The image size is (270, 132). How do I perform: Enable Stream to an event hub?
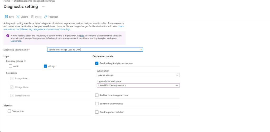coord(97,104)
